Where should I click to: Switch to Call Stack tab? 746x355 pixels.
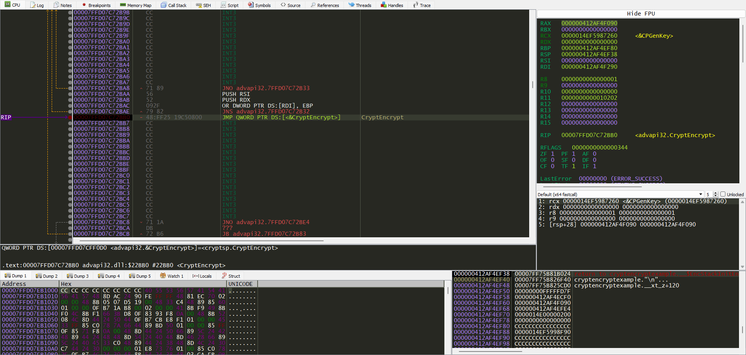click(174, 5)
